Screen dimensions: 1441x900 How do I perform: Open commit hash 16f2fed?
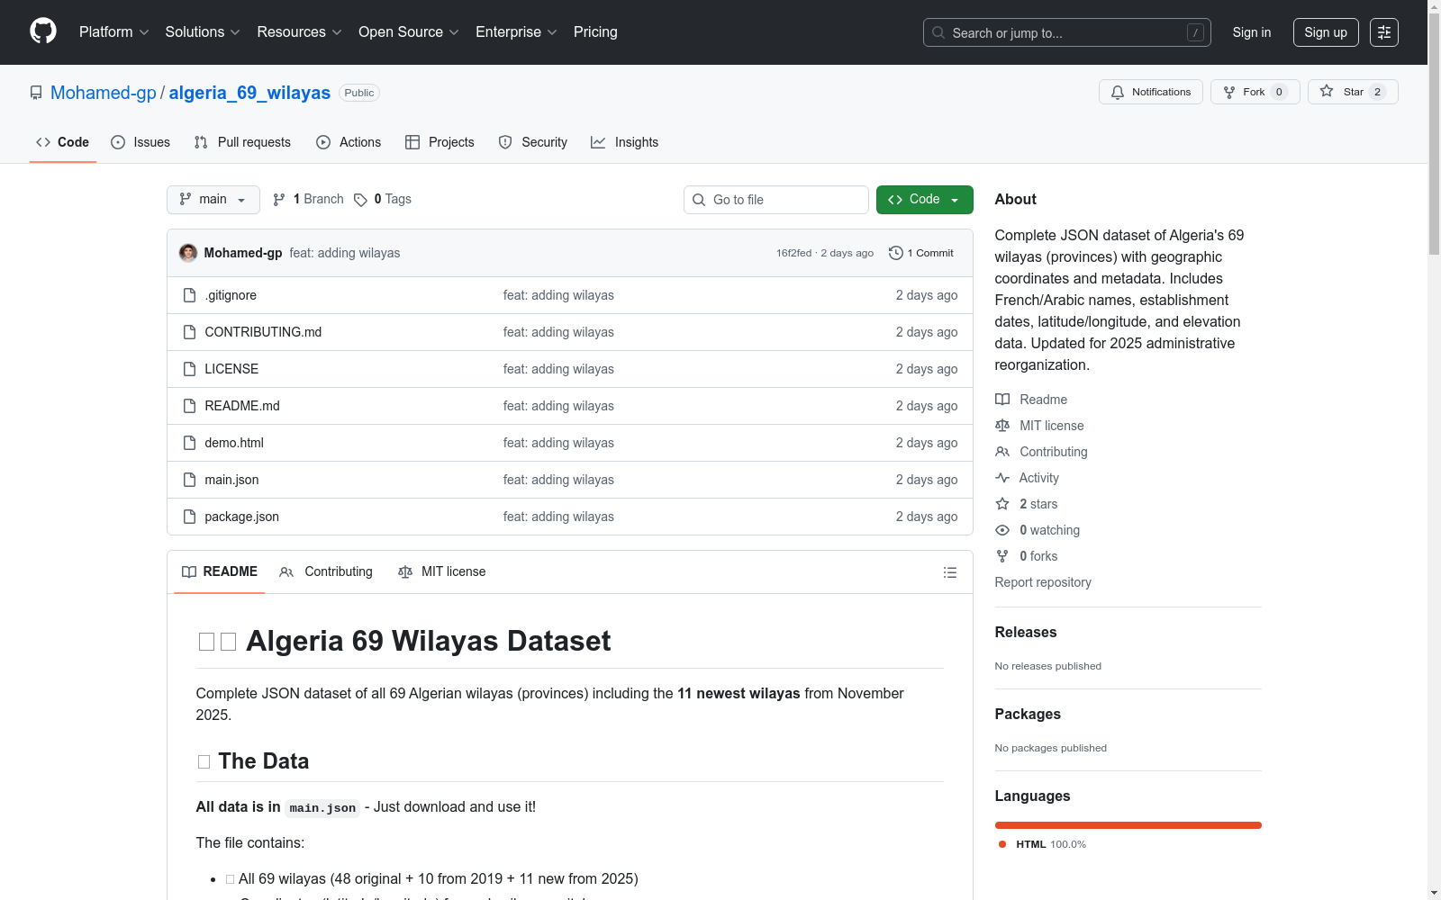[793, 253]
